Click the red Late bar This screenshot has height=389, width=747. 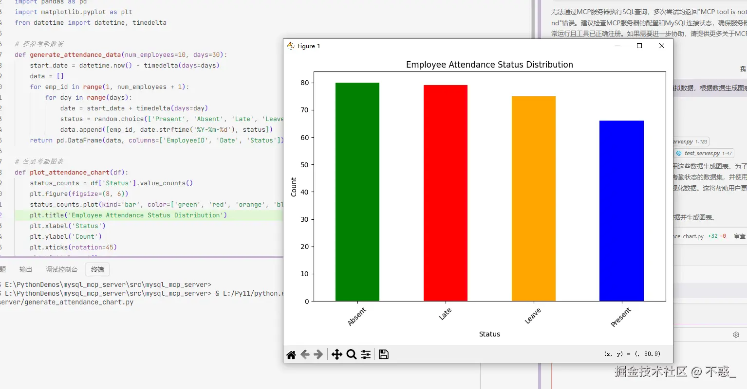tap(446, 193)
